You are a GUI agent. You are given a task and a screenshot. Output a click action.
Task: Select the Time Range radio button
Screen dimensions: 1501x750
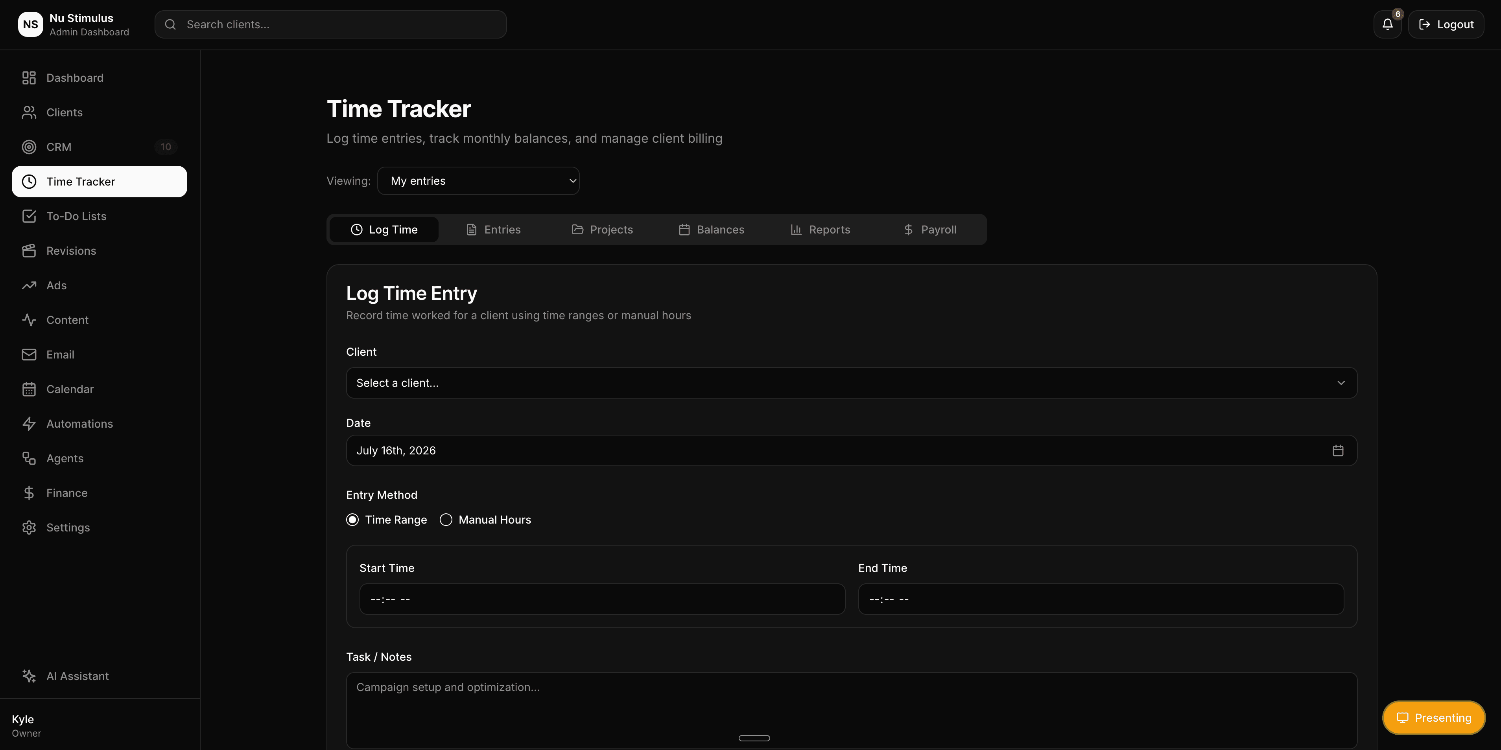pyautogui.click(x=352, y=520)
